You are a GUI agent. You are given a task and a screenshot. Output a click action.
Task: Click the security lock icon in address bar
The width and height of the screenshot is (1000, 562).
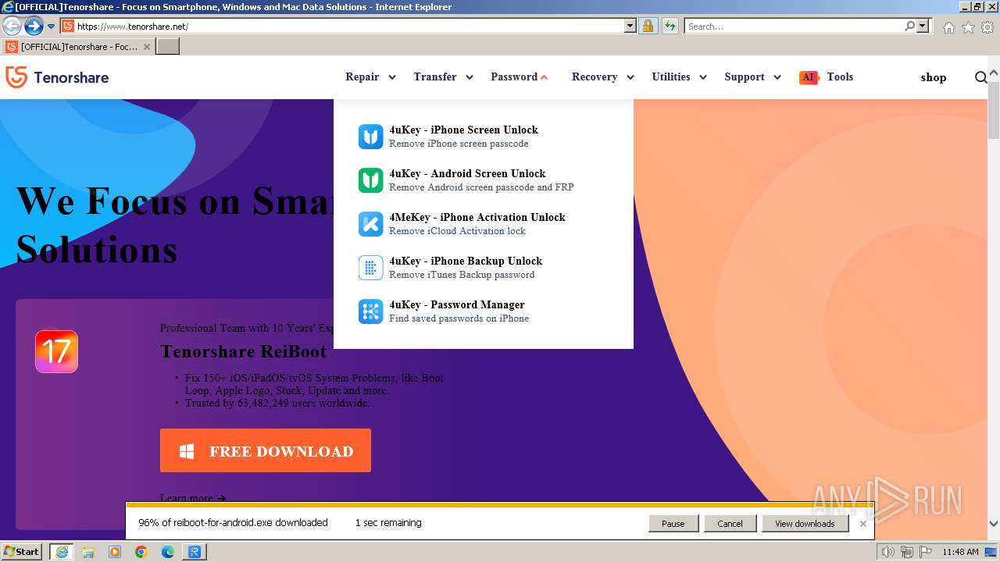648,26
